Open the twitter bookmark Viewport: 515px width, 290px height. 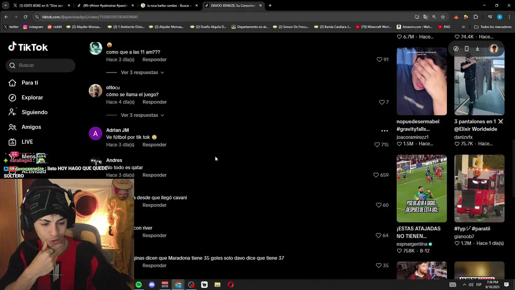11,27
